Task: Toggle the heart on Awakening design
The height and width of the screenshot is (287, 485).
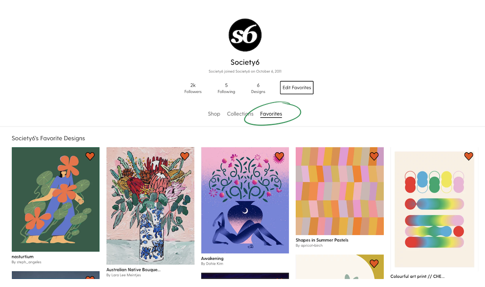Action: click(x=279, y=156)
